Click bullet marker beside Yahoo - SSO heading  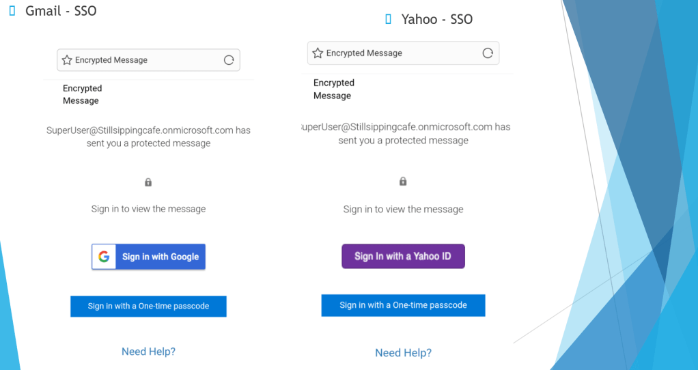point(388,19)
